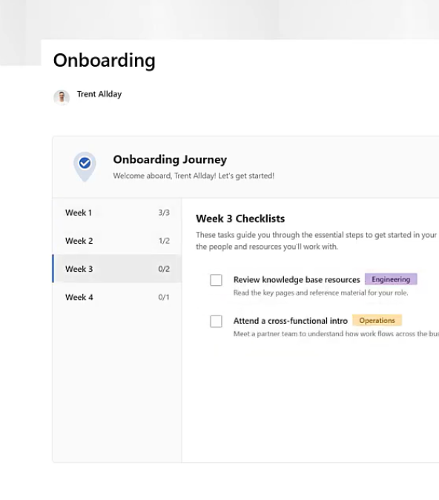Click Trent Allday's profile avatar
This screenshot has height=500, width=439.
[x=62, y=97]
